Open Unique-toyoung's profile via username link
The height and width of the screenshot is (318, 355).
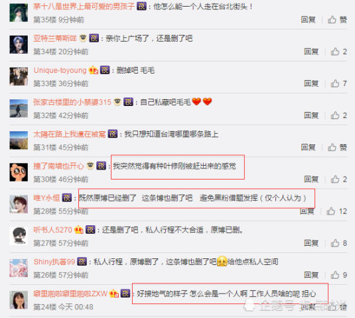coord(60,70)
